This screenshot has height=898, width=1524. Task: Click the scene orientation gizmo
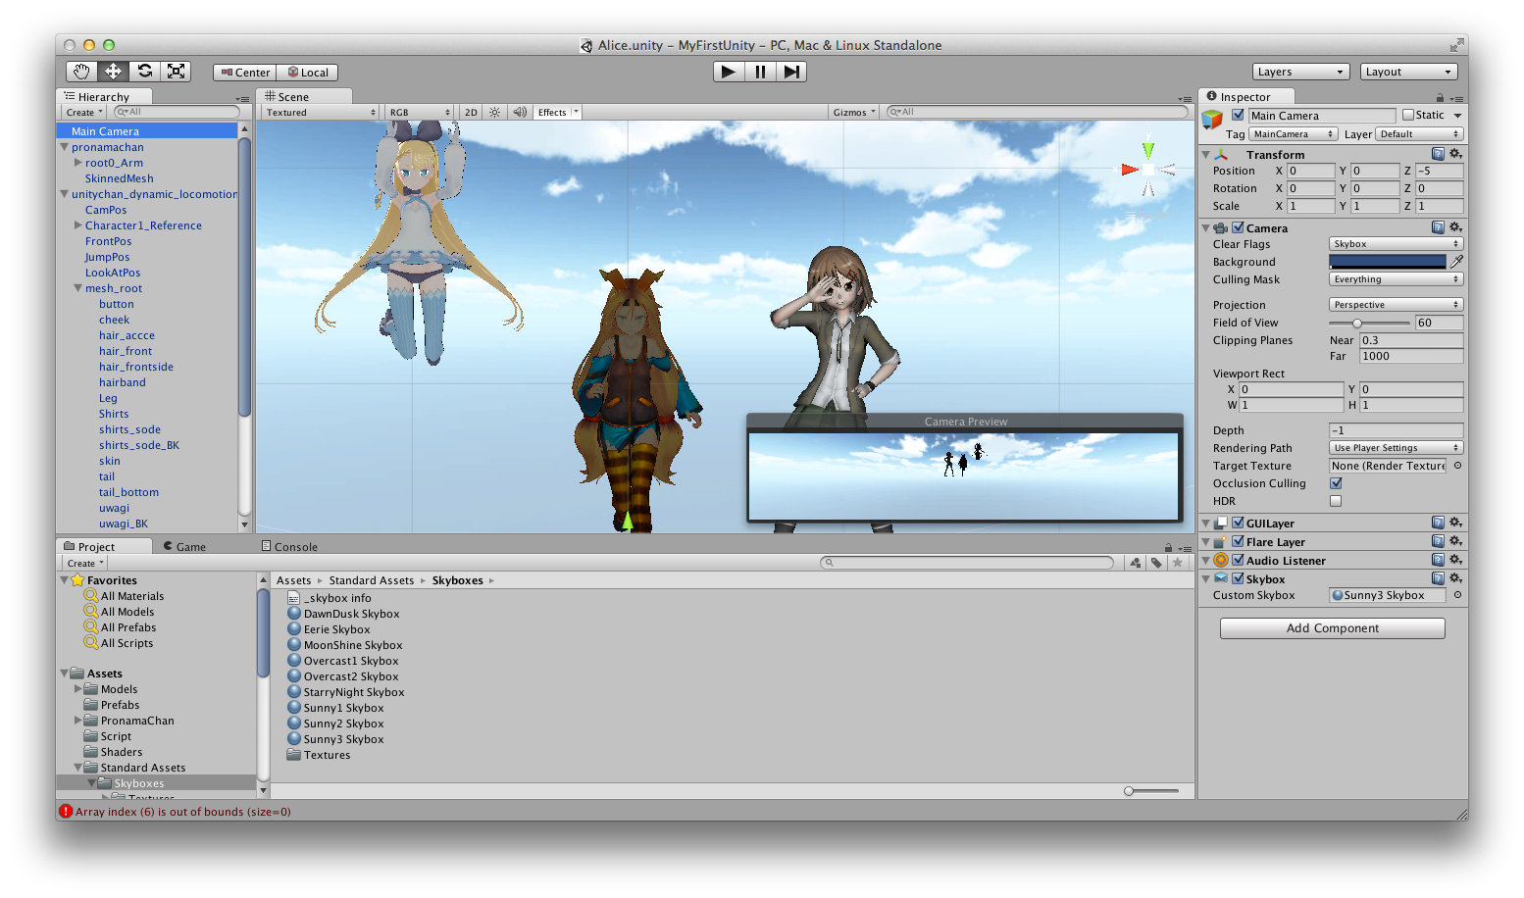pyautogui.click(x=1147, y=171)
